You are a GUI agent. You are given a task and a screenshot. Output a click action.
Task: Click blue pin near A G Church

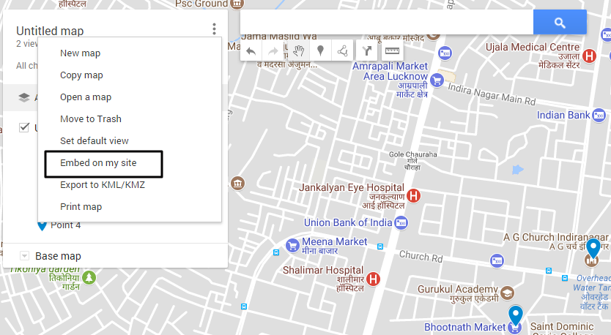(593, 248)
